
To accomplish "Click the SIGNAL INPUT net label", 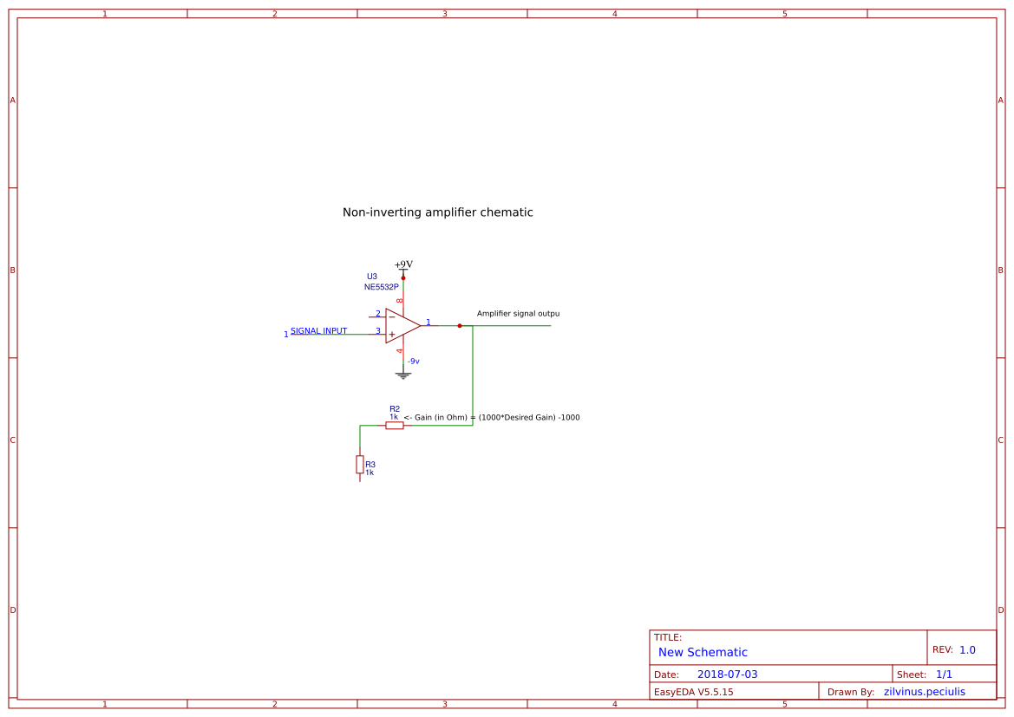I will (x=317, y=330).
